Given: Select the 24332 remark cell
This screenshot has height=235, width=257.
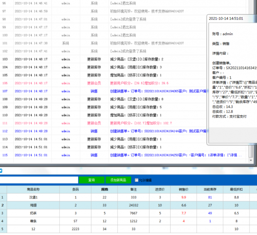Looking at the screenshot, I should 133,205.
